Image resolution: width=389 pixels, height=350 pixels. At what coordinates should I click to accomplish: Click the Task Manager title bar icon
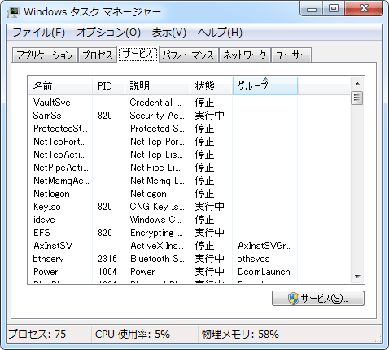13,12
